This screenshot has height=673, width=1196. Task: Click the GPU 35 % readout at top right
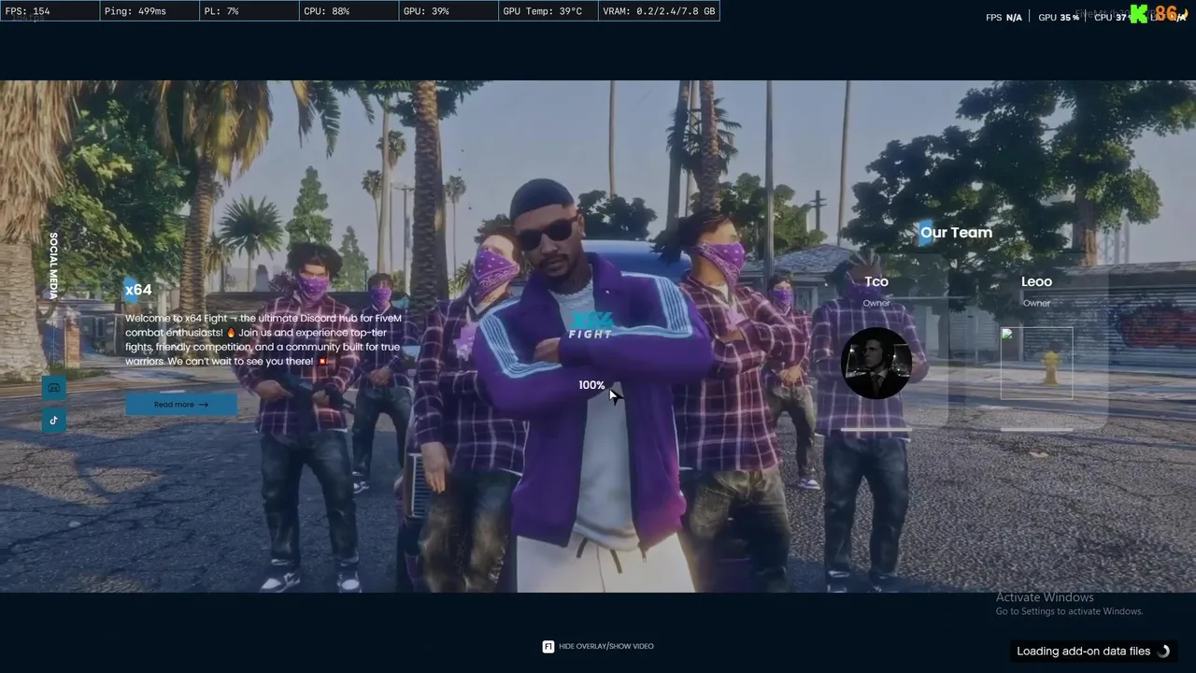(x=1059, y=18)
